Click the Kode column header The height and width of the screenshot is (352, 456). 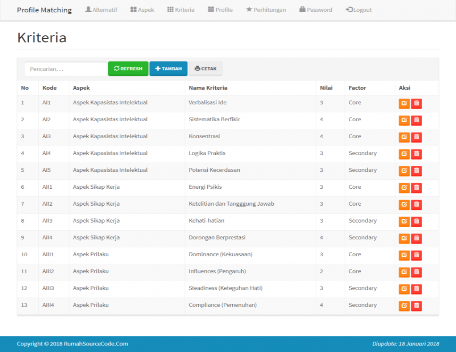click(50, 88)
